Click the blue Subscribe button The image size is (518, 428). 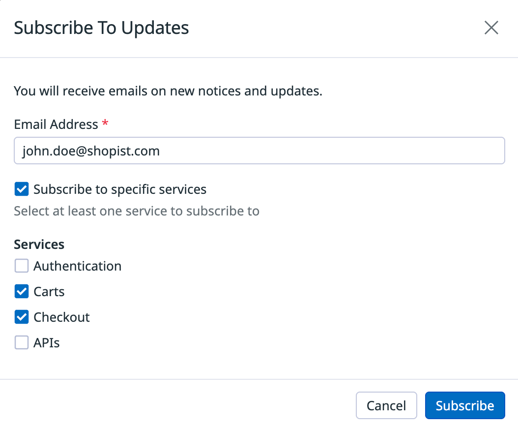click(x=464, y=405)
